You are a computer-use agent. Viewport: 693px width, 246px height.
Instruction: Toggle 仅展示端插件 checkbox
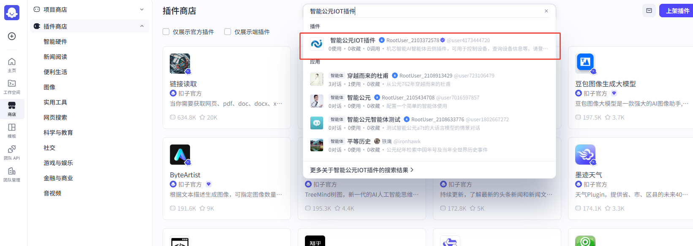(x=228, y=32)
